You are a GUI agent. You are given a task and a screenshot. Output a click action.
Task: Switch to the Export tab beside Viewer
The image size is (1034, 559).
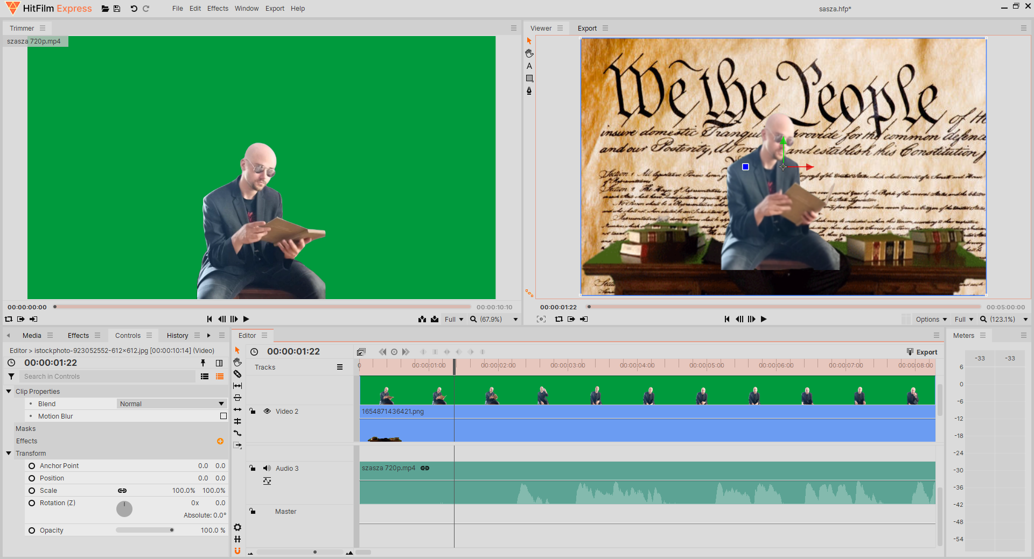tap(587, 29)
